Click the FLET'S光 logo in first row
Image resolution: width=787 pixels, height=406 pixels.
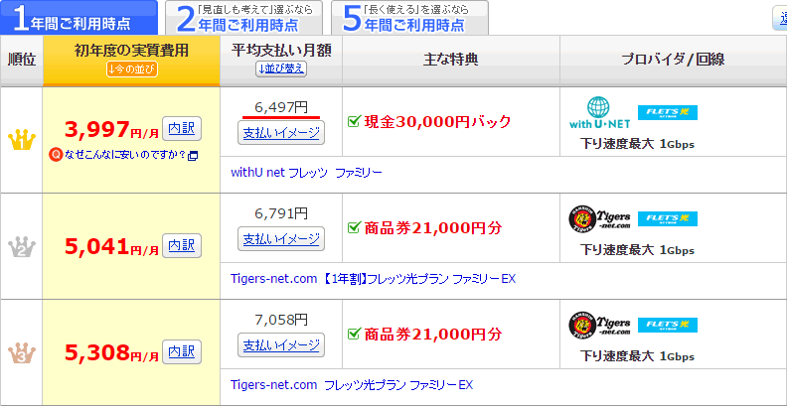[668, 113]
